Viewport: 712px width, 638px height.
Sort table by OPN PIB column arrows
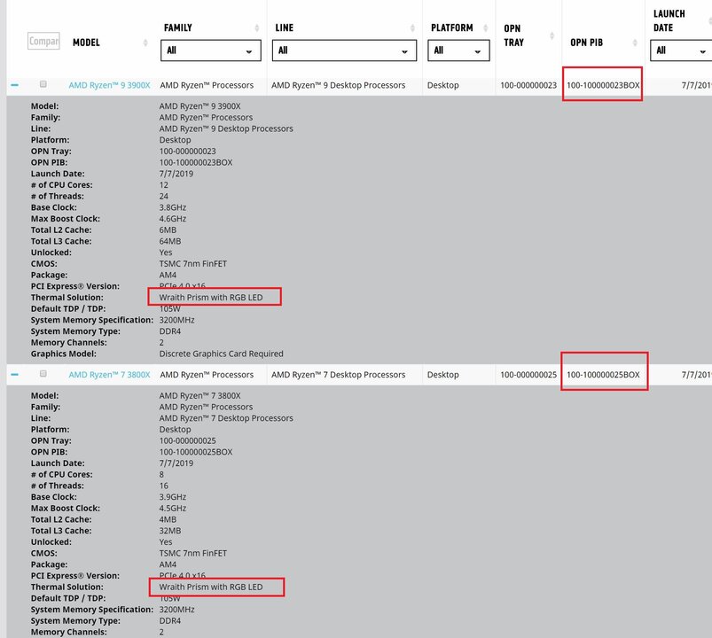click(x=635, y=43)
